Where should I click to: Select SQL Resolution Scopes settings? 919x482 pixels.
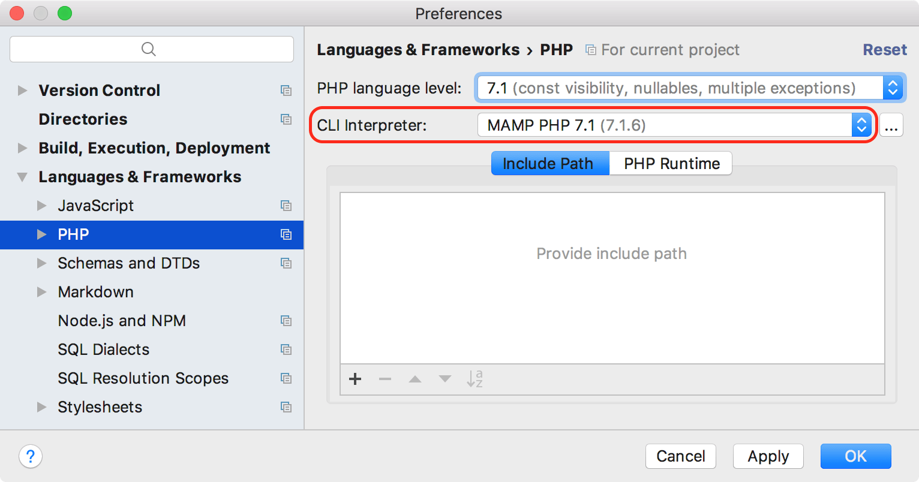(x=152, y=378)
